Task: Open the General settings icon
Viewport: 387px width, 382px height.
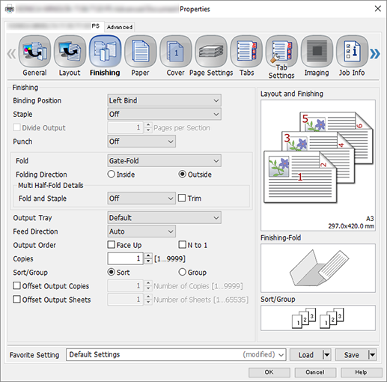Action: point(34,52)
